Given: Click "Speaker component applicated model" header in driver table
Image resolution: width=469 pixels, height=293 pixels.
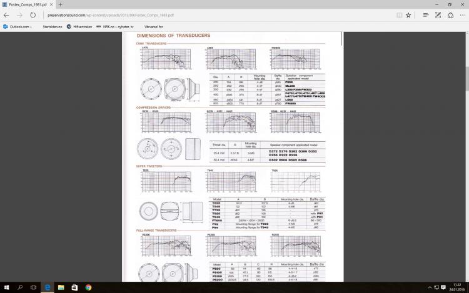Looking at the screenshot, I should point(293,145).
